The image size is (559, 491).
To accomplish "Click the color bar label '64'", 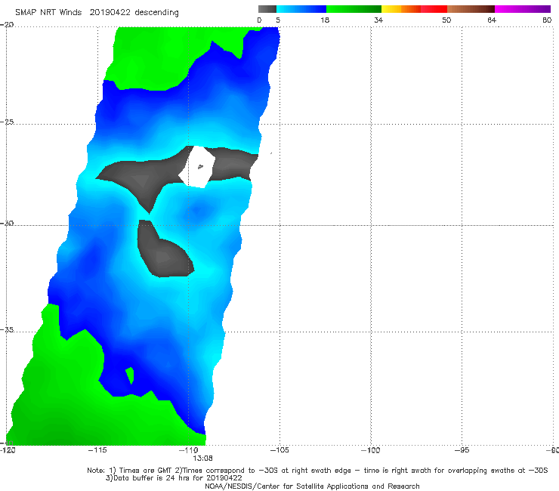I will pyautogui.click(x=492, y=20).
